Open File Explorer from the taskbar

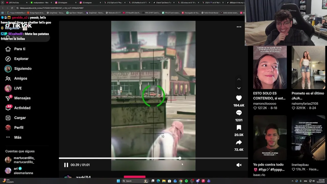[x=164, y=181]
